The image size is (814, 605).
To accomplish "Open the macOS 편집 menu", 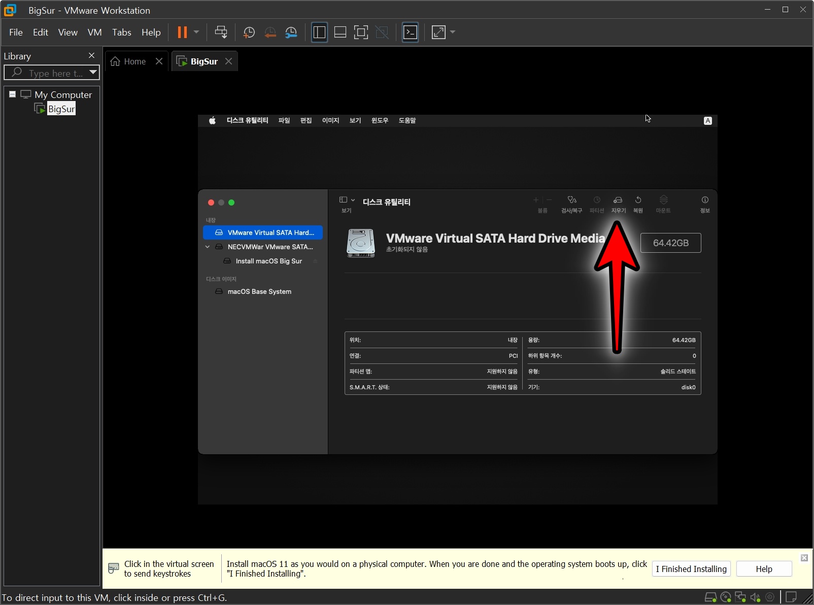I will click(306, 120).
